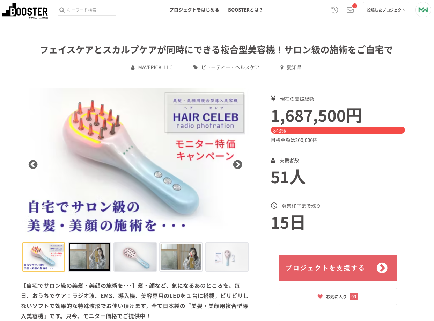Toggle お気に入り favorite button

click(338, 297)
